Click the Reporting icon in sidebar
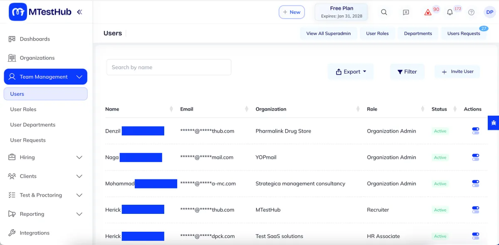499x245 pixels. (x=12, y=214)
